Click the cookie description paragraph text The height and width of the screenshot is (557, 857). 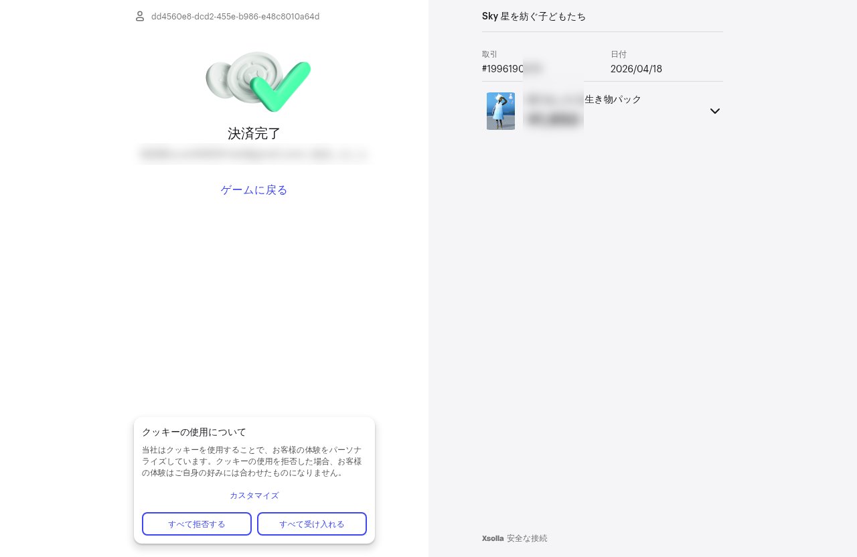pyautogui.click(x=252, y=461)
